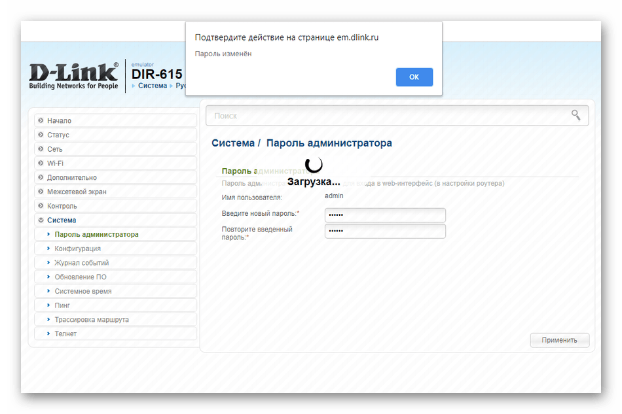This screenshot has width=622, height=414.
Task: Click the Применить button
Action: (559, 340)
